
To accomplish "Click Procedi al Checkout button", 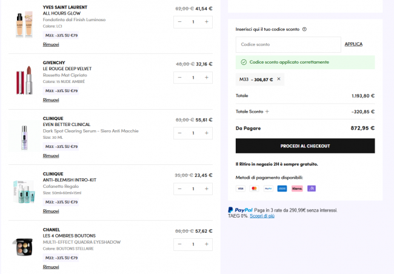I will (305, 146).
